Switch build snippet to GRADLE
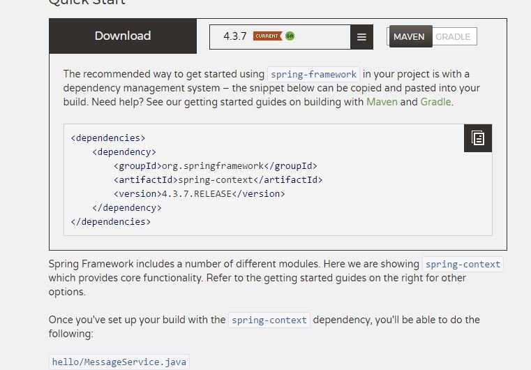 point(453,37)
